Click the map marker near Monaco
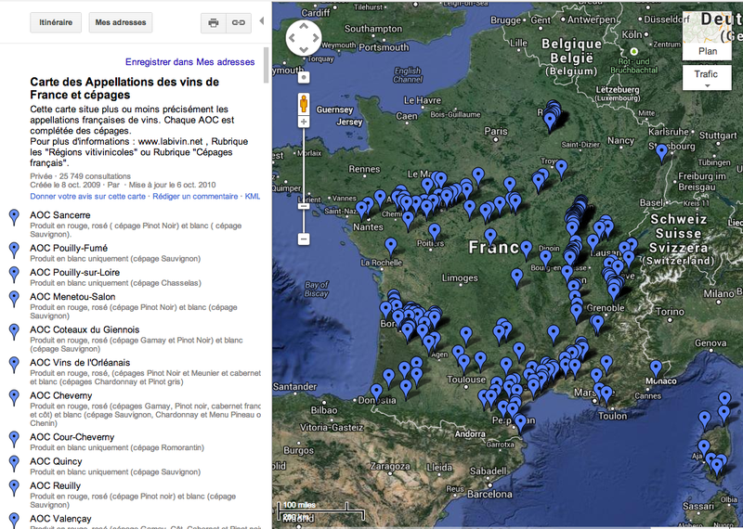The width and height of the screenshot is (743, 529). 656,368
